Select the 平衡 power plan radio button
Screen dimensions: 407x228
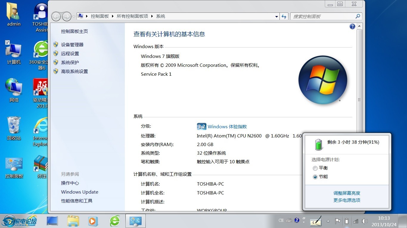[315, 168]
